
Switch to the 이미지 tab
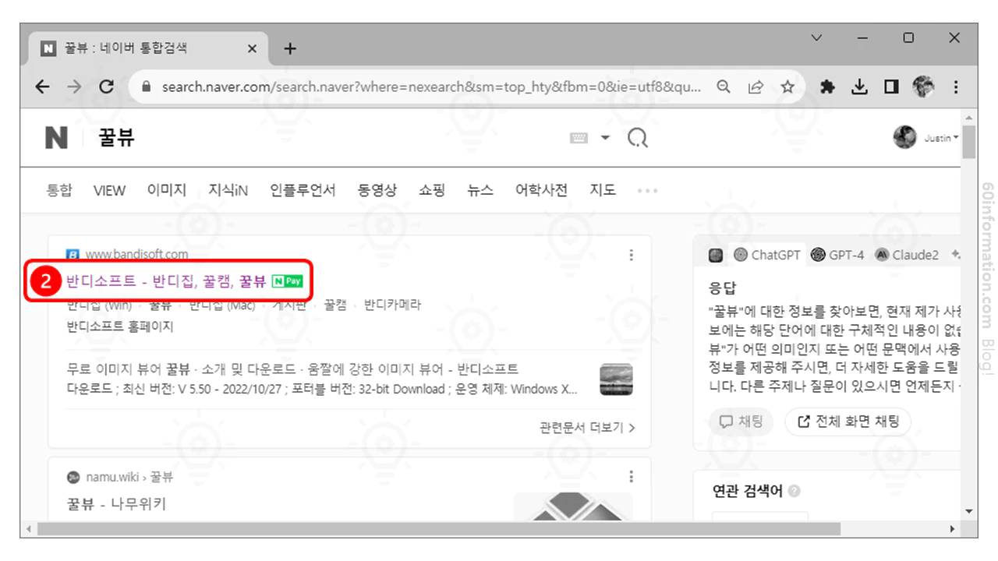167,190
